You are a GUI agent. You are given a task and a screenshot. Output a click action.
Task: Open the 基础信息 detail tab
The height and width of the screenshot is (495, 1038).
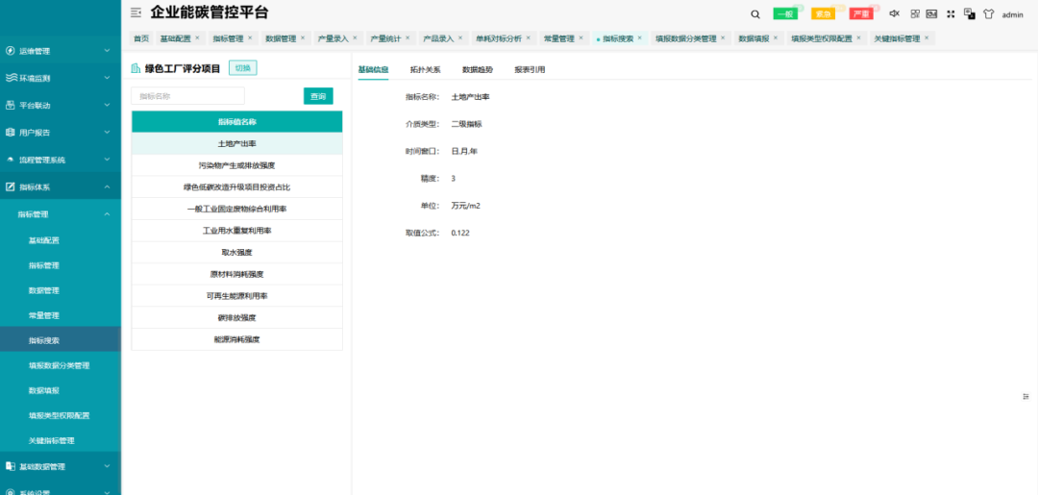tap(373, 69)
